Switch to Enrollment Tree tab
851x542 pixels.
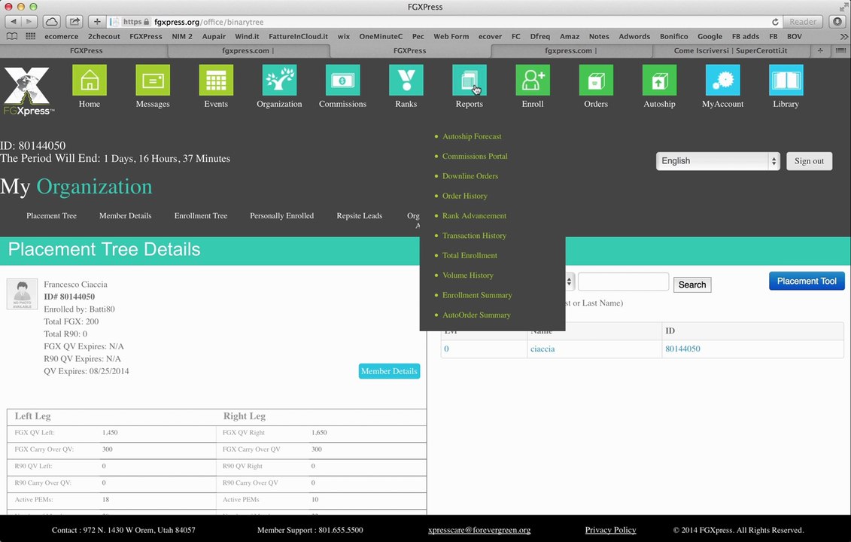click(x=201, y=215)
